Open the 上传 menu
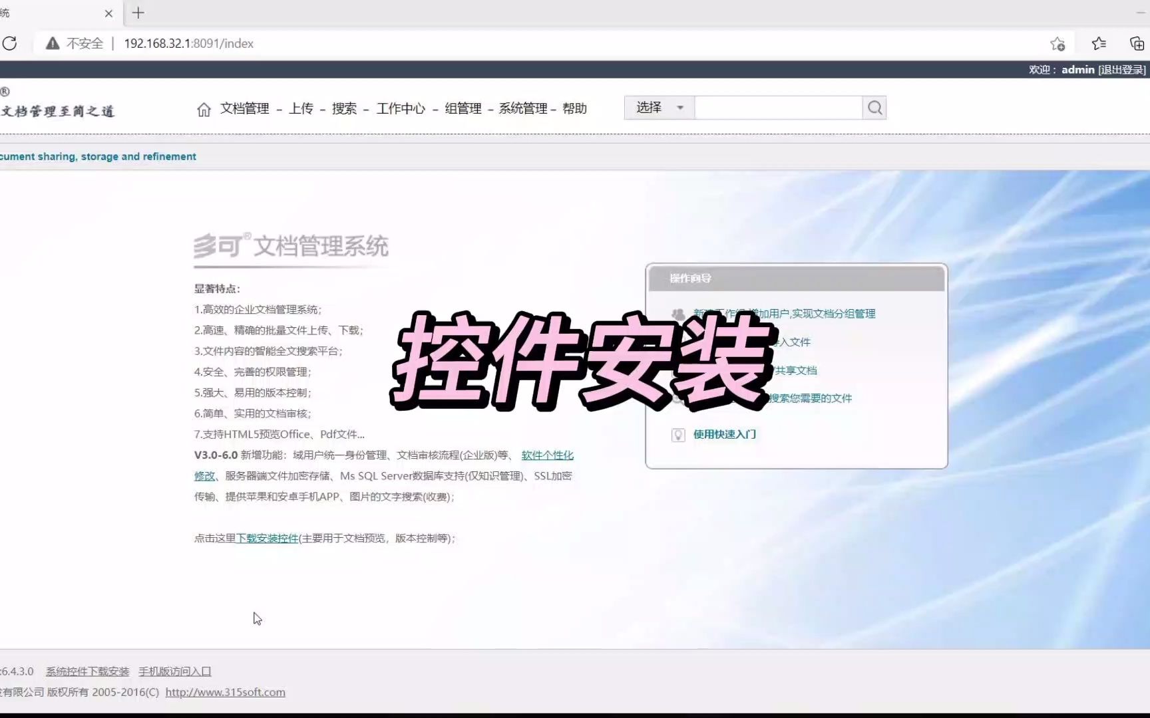 click(301, 108)
